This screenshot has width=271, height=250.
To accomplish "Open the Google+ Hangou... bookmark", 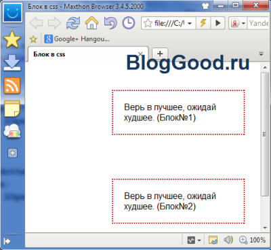I will (77, 39).
